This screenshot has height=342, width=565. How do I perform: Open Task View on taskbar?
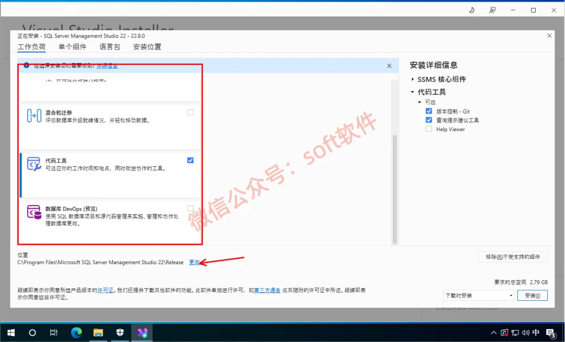[54, 333]
